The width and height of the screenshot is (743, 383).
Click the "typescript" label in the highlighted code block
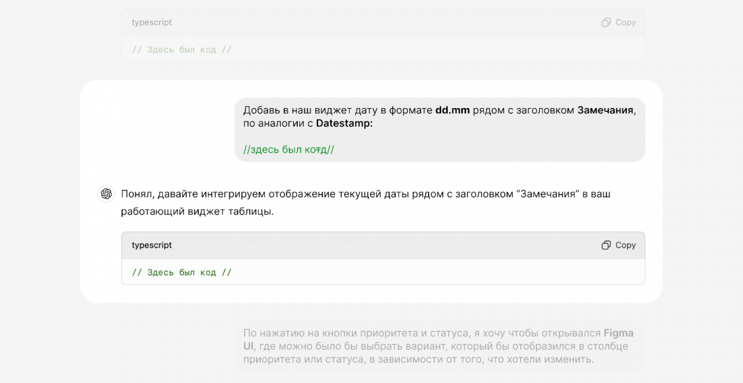point(151,245)
